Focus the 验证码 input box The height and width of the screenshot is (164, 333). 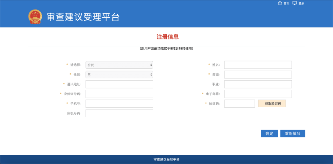(x=239, y=103)
